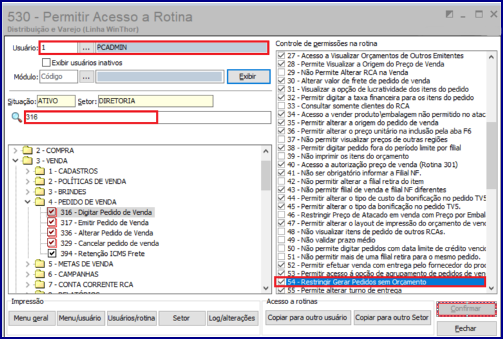Click the Situação ATIVO field

tap(56, 101)
